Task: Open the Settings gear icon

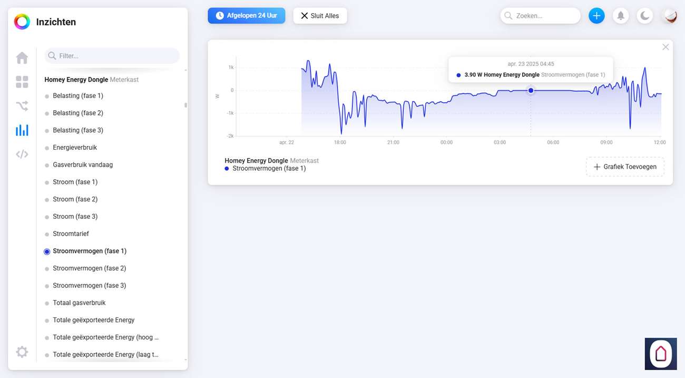Action: 22,352
